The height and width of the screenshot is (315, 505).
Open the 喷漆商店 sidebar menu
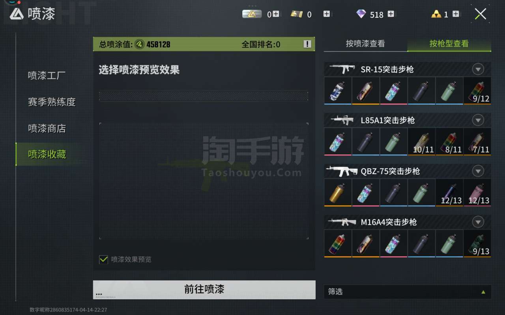pos(47,128)
